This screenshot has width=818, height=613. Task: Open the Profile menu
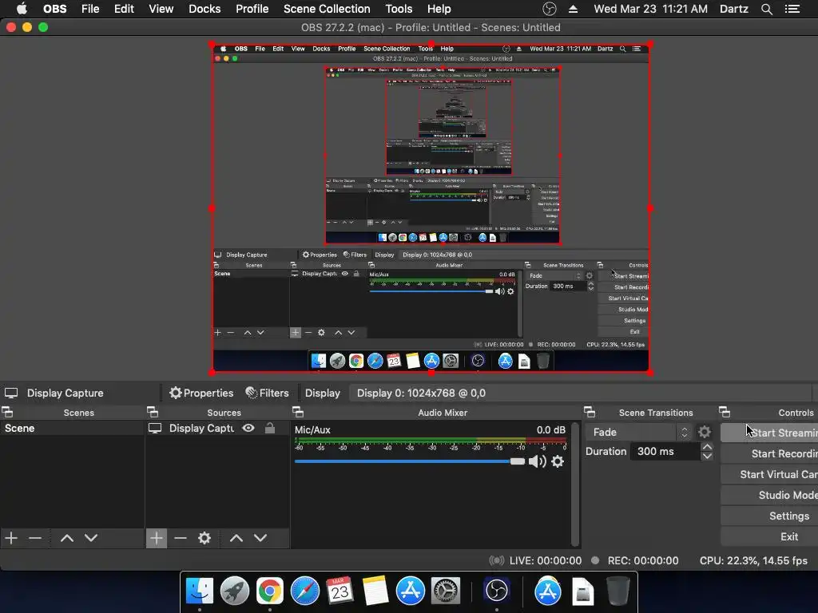click(x=252, y=9)
